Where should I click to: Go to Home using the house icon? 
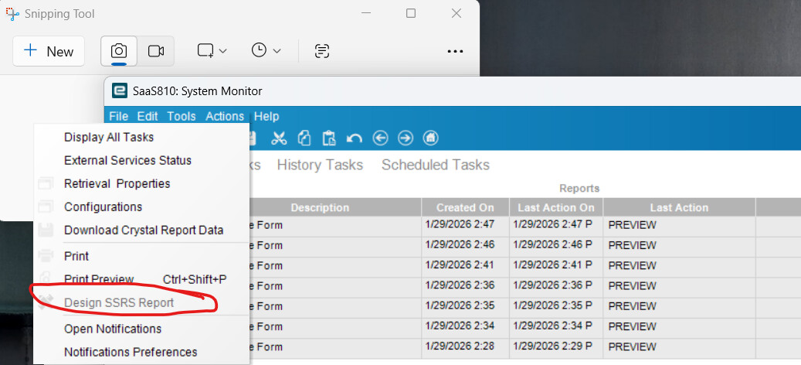431,138
